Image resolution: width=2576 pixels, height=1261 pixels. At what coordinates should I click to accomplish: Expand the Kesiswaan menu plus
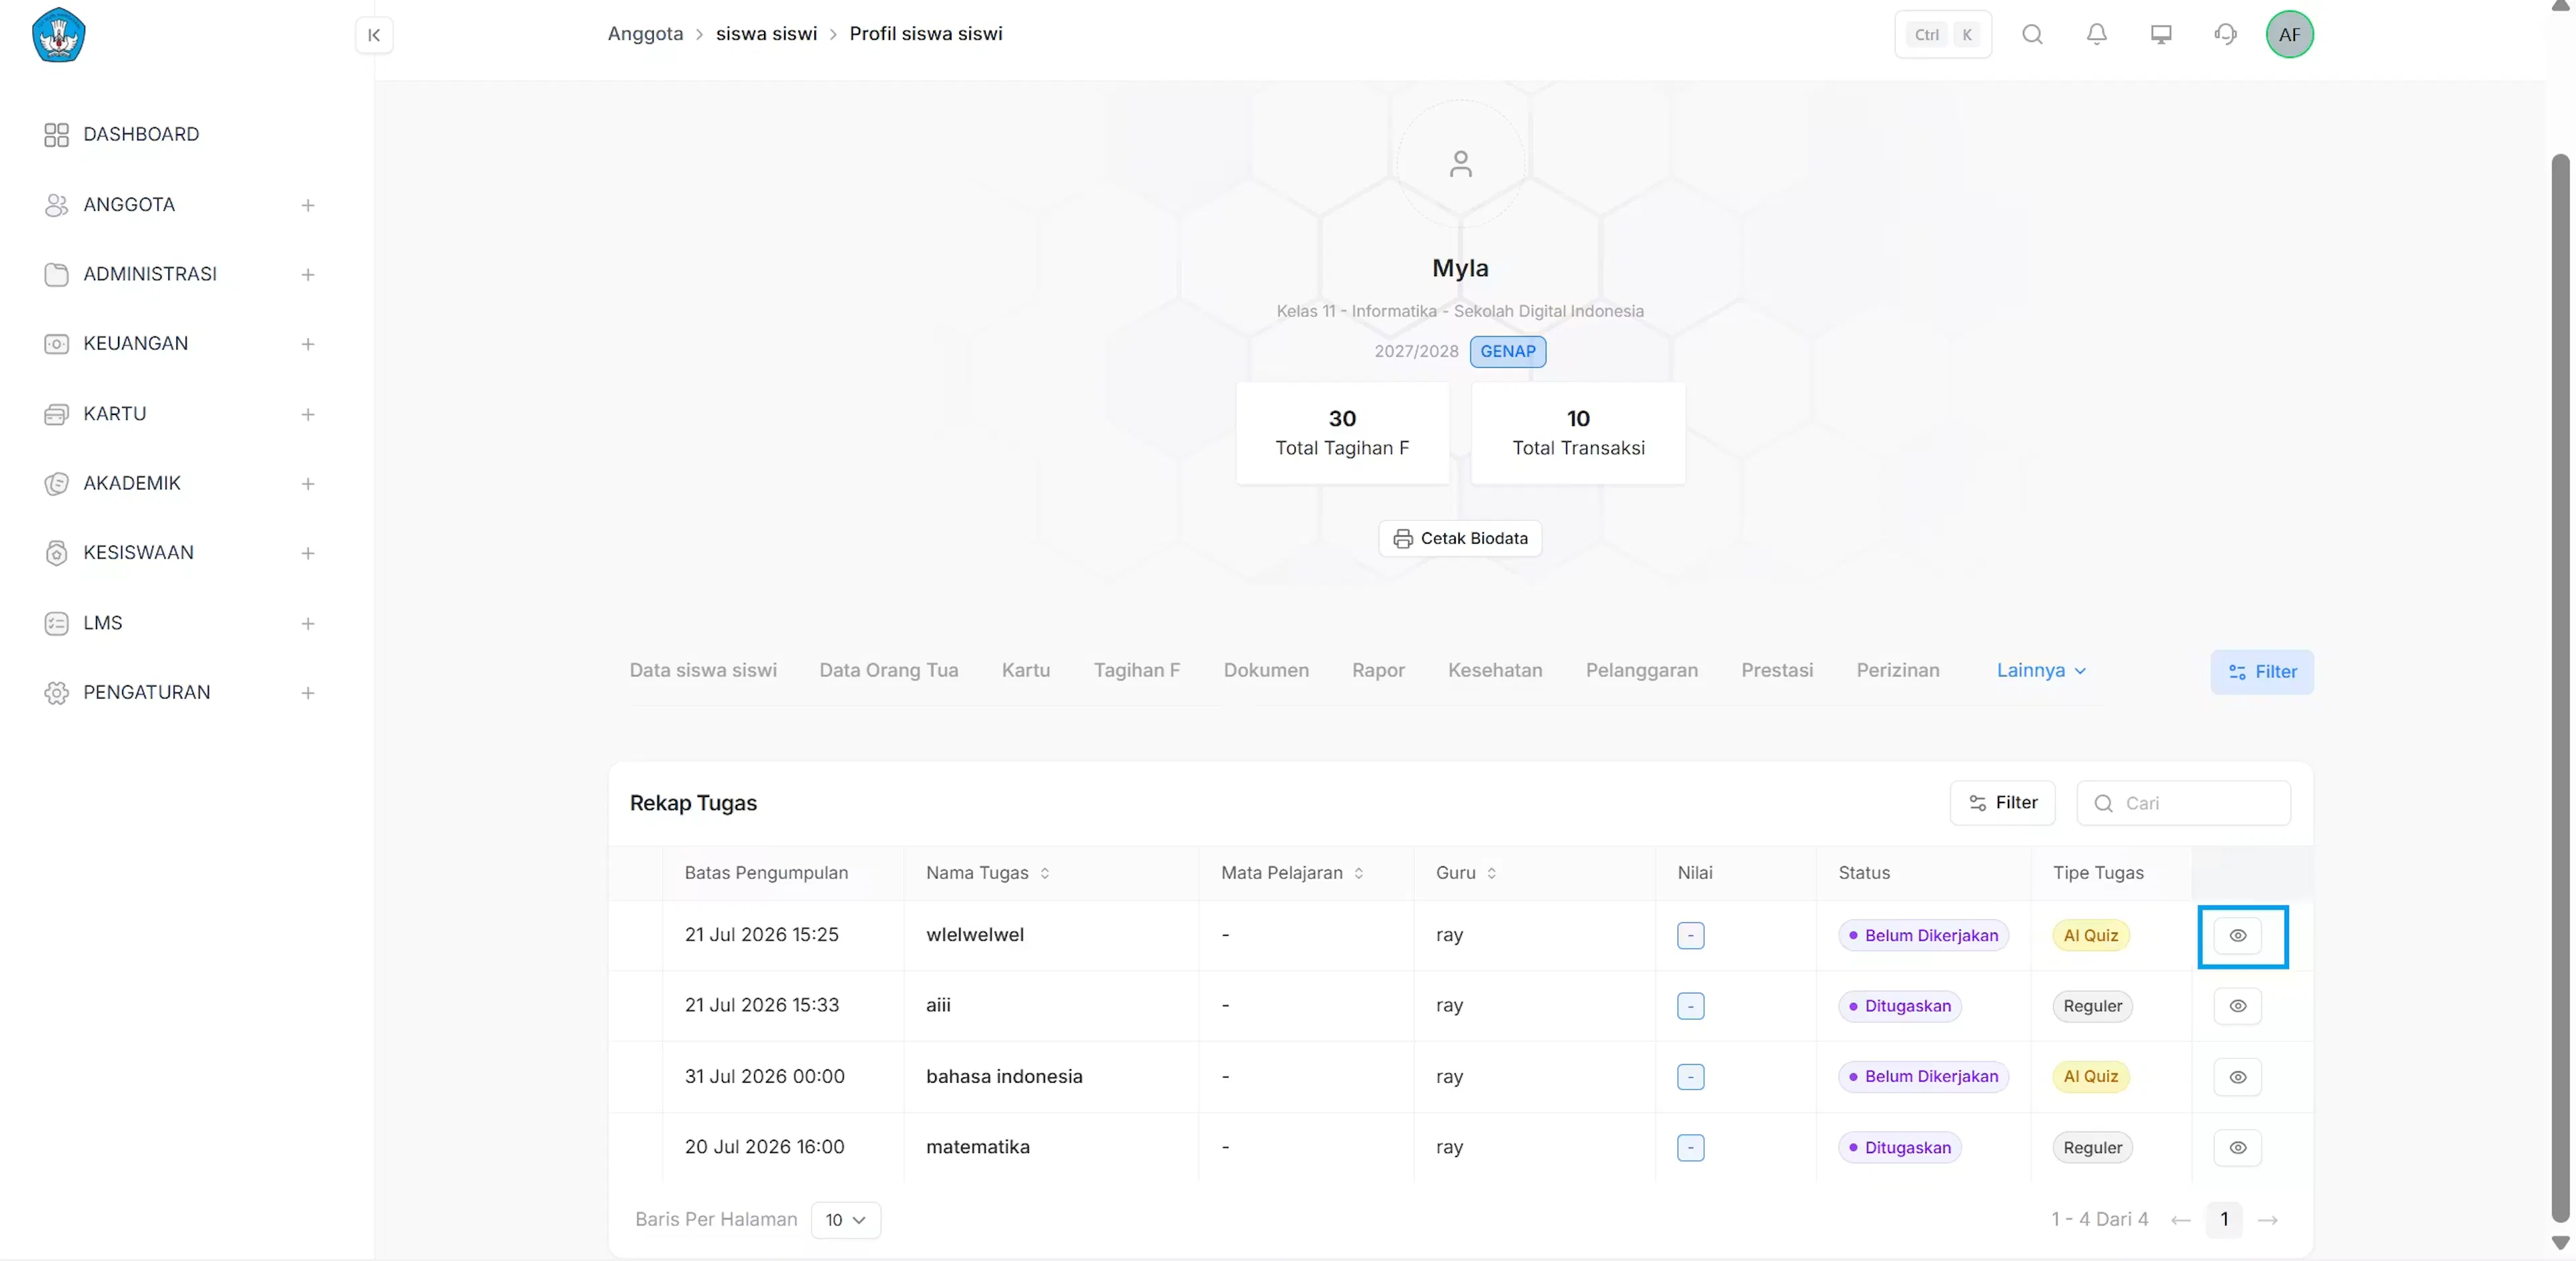click(308, 552)
